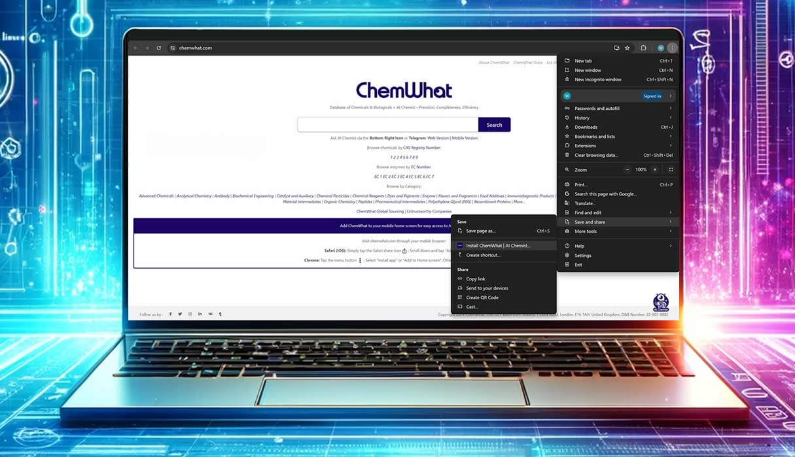Open the Advanced Chemicals category

tap(156, 196)
